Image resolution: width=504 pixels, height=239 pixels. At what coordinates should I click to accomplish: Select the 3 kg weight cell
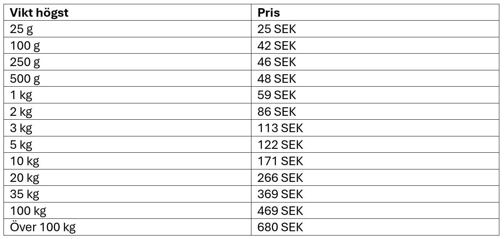tap(21, 128)
